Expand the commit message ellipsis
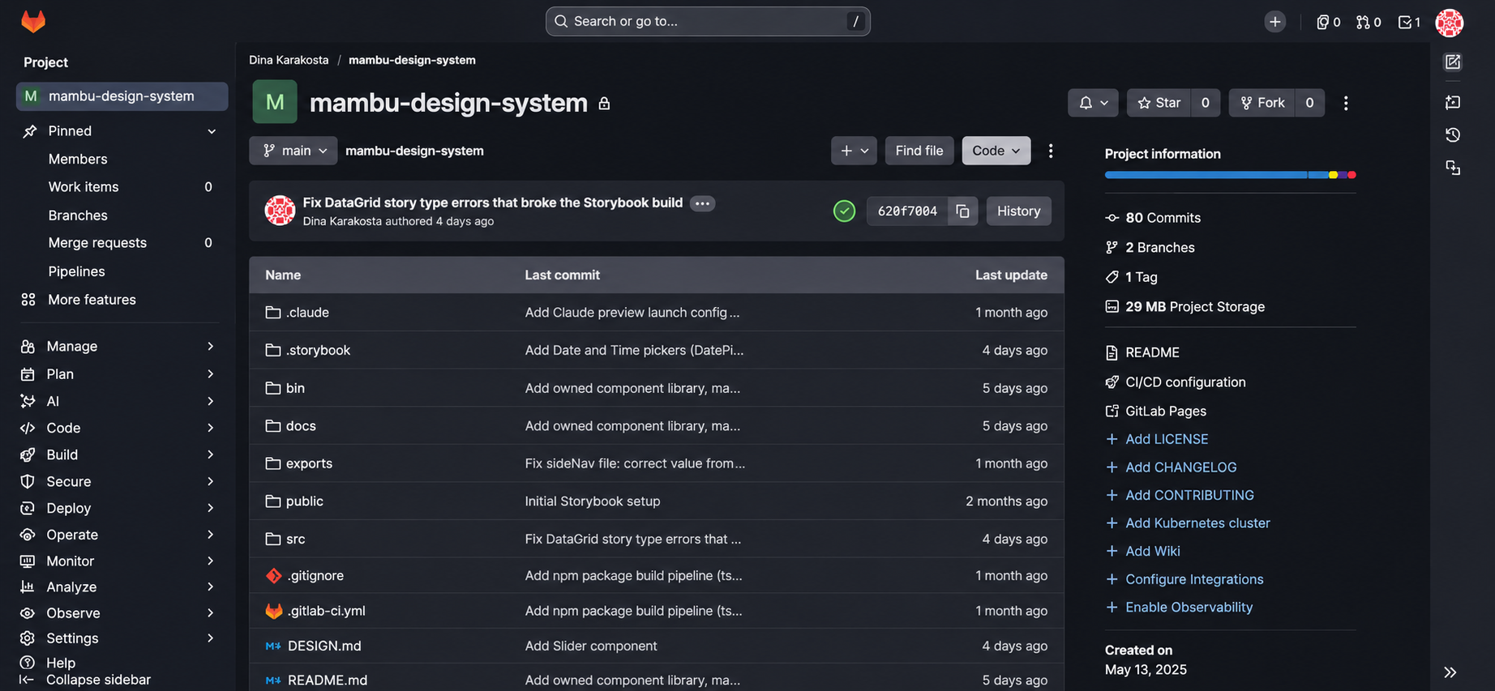 702,203
